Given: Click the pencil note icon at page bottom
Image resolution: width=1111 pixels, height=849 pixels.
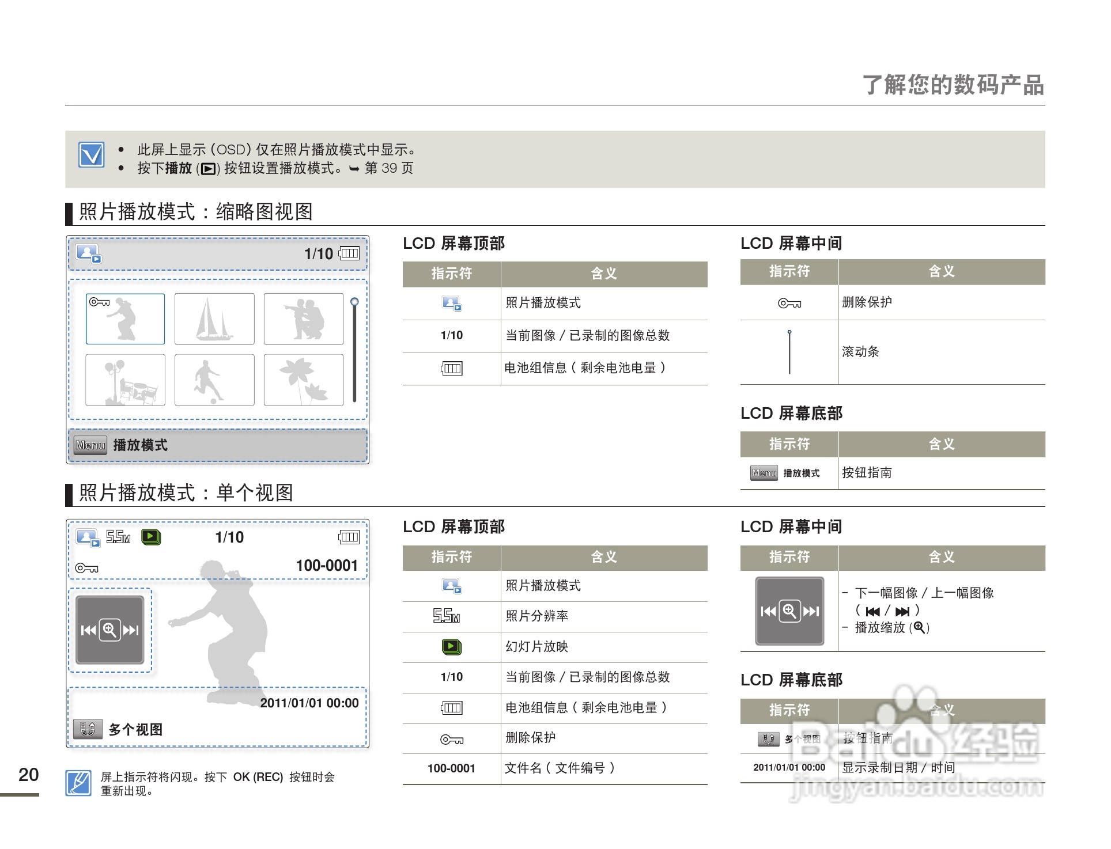Looking at the screenshot, I should tap(78, 783).
